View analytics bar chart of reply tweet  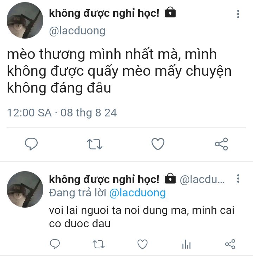click(186, 244)
